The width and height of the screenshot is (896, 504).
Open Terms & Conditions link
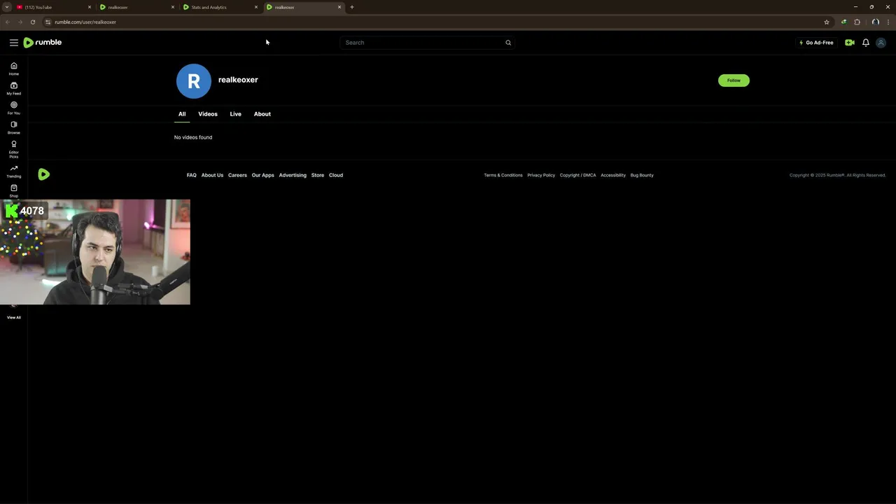(503, 175)
